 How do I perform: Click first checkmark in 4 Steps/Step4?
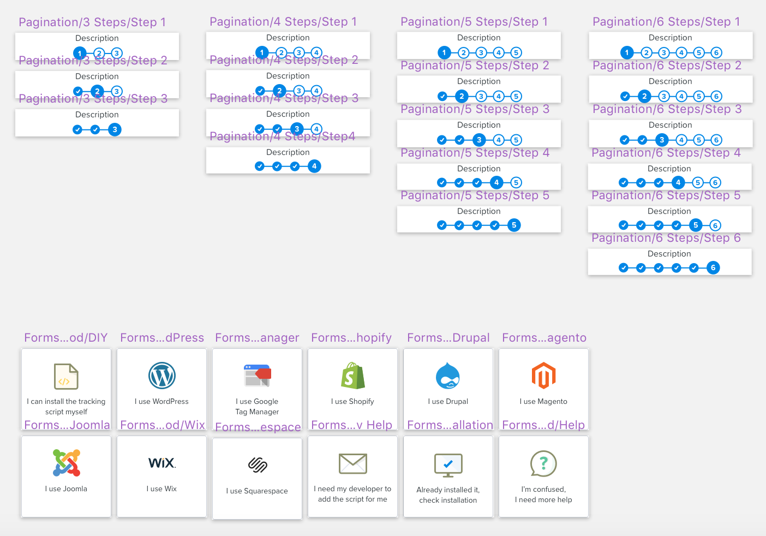260,166
